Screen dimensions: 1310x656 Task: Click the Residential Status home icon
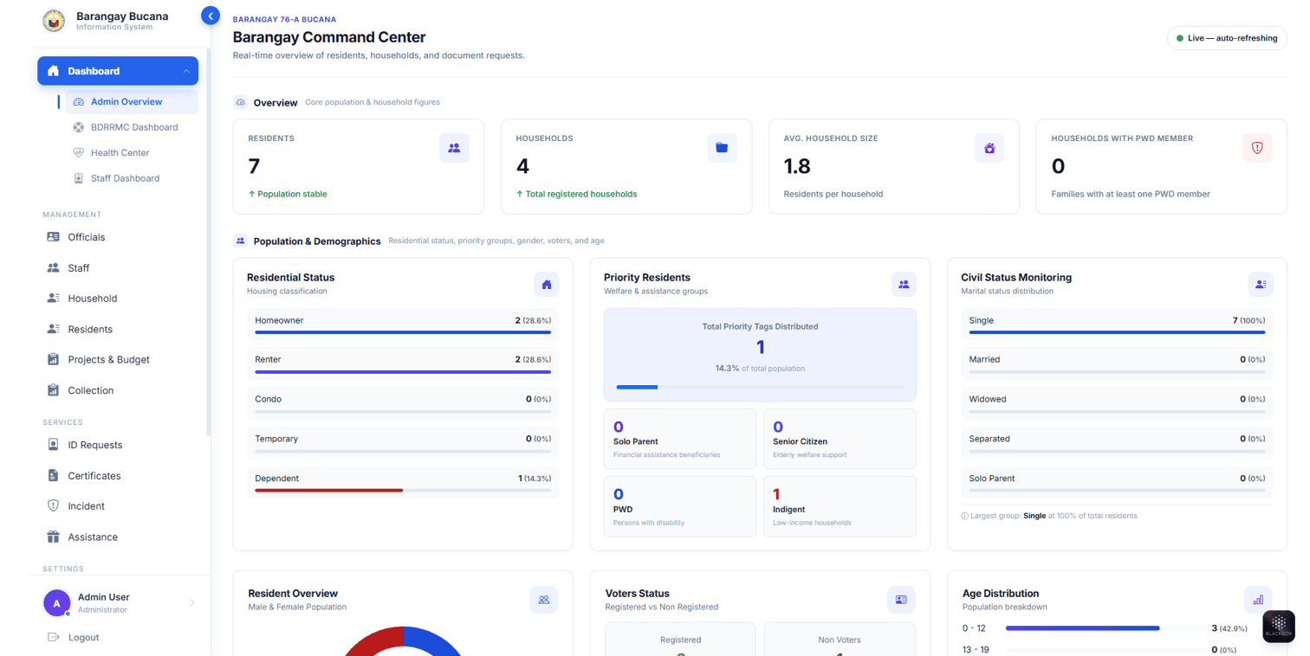point(547,284)
